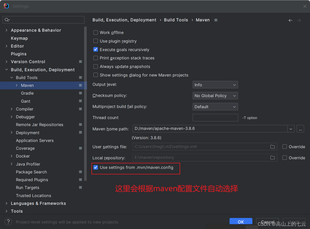The image size is (310, 229).
Task: Uncheck Execute goals recursively
Action: coord(96,49)
